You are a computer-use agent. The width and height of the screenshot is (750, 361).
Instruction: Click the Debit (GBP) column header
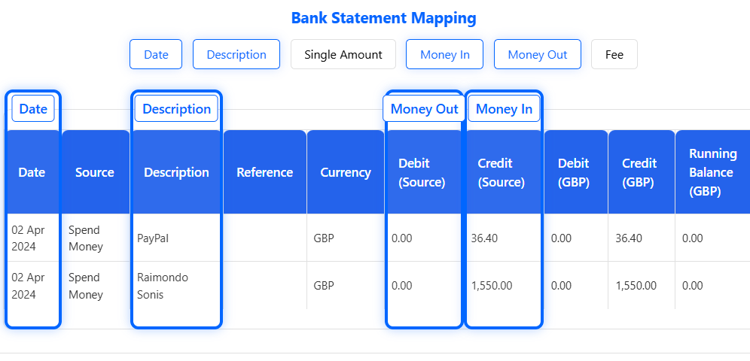(575, 172)
